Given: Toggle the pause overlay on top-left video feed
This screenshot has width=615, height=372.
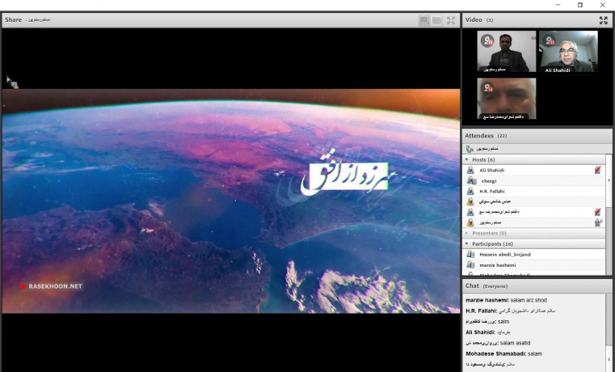Looking at the screenshot, I should [x=487, y=39].
